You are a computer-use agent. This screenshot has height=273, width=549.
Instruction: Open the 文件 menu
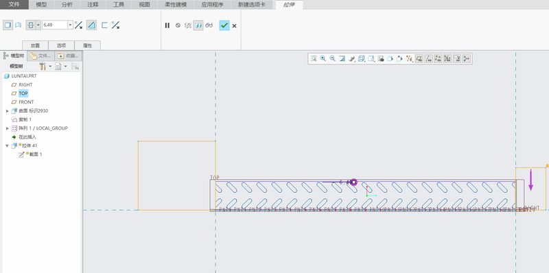[14, 5]
